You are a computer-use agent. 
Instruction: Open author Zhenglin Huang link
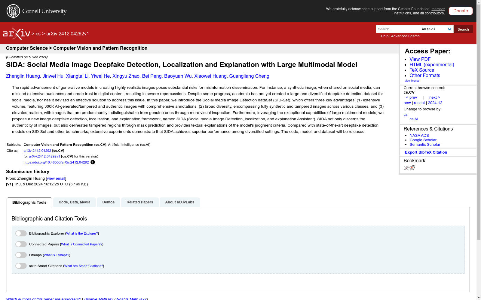(23, 76)
